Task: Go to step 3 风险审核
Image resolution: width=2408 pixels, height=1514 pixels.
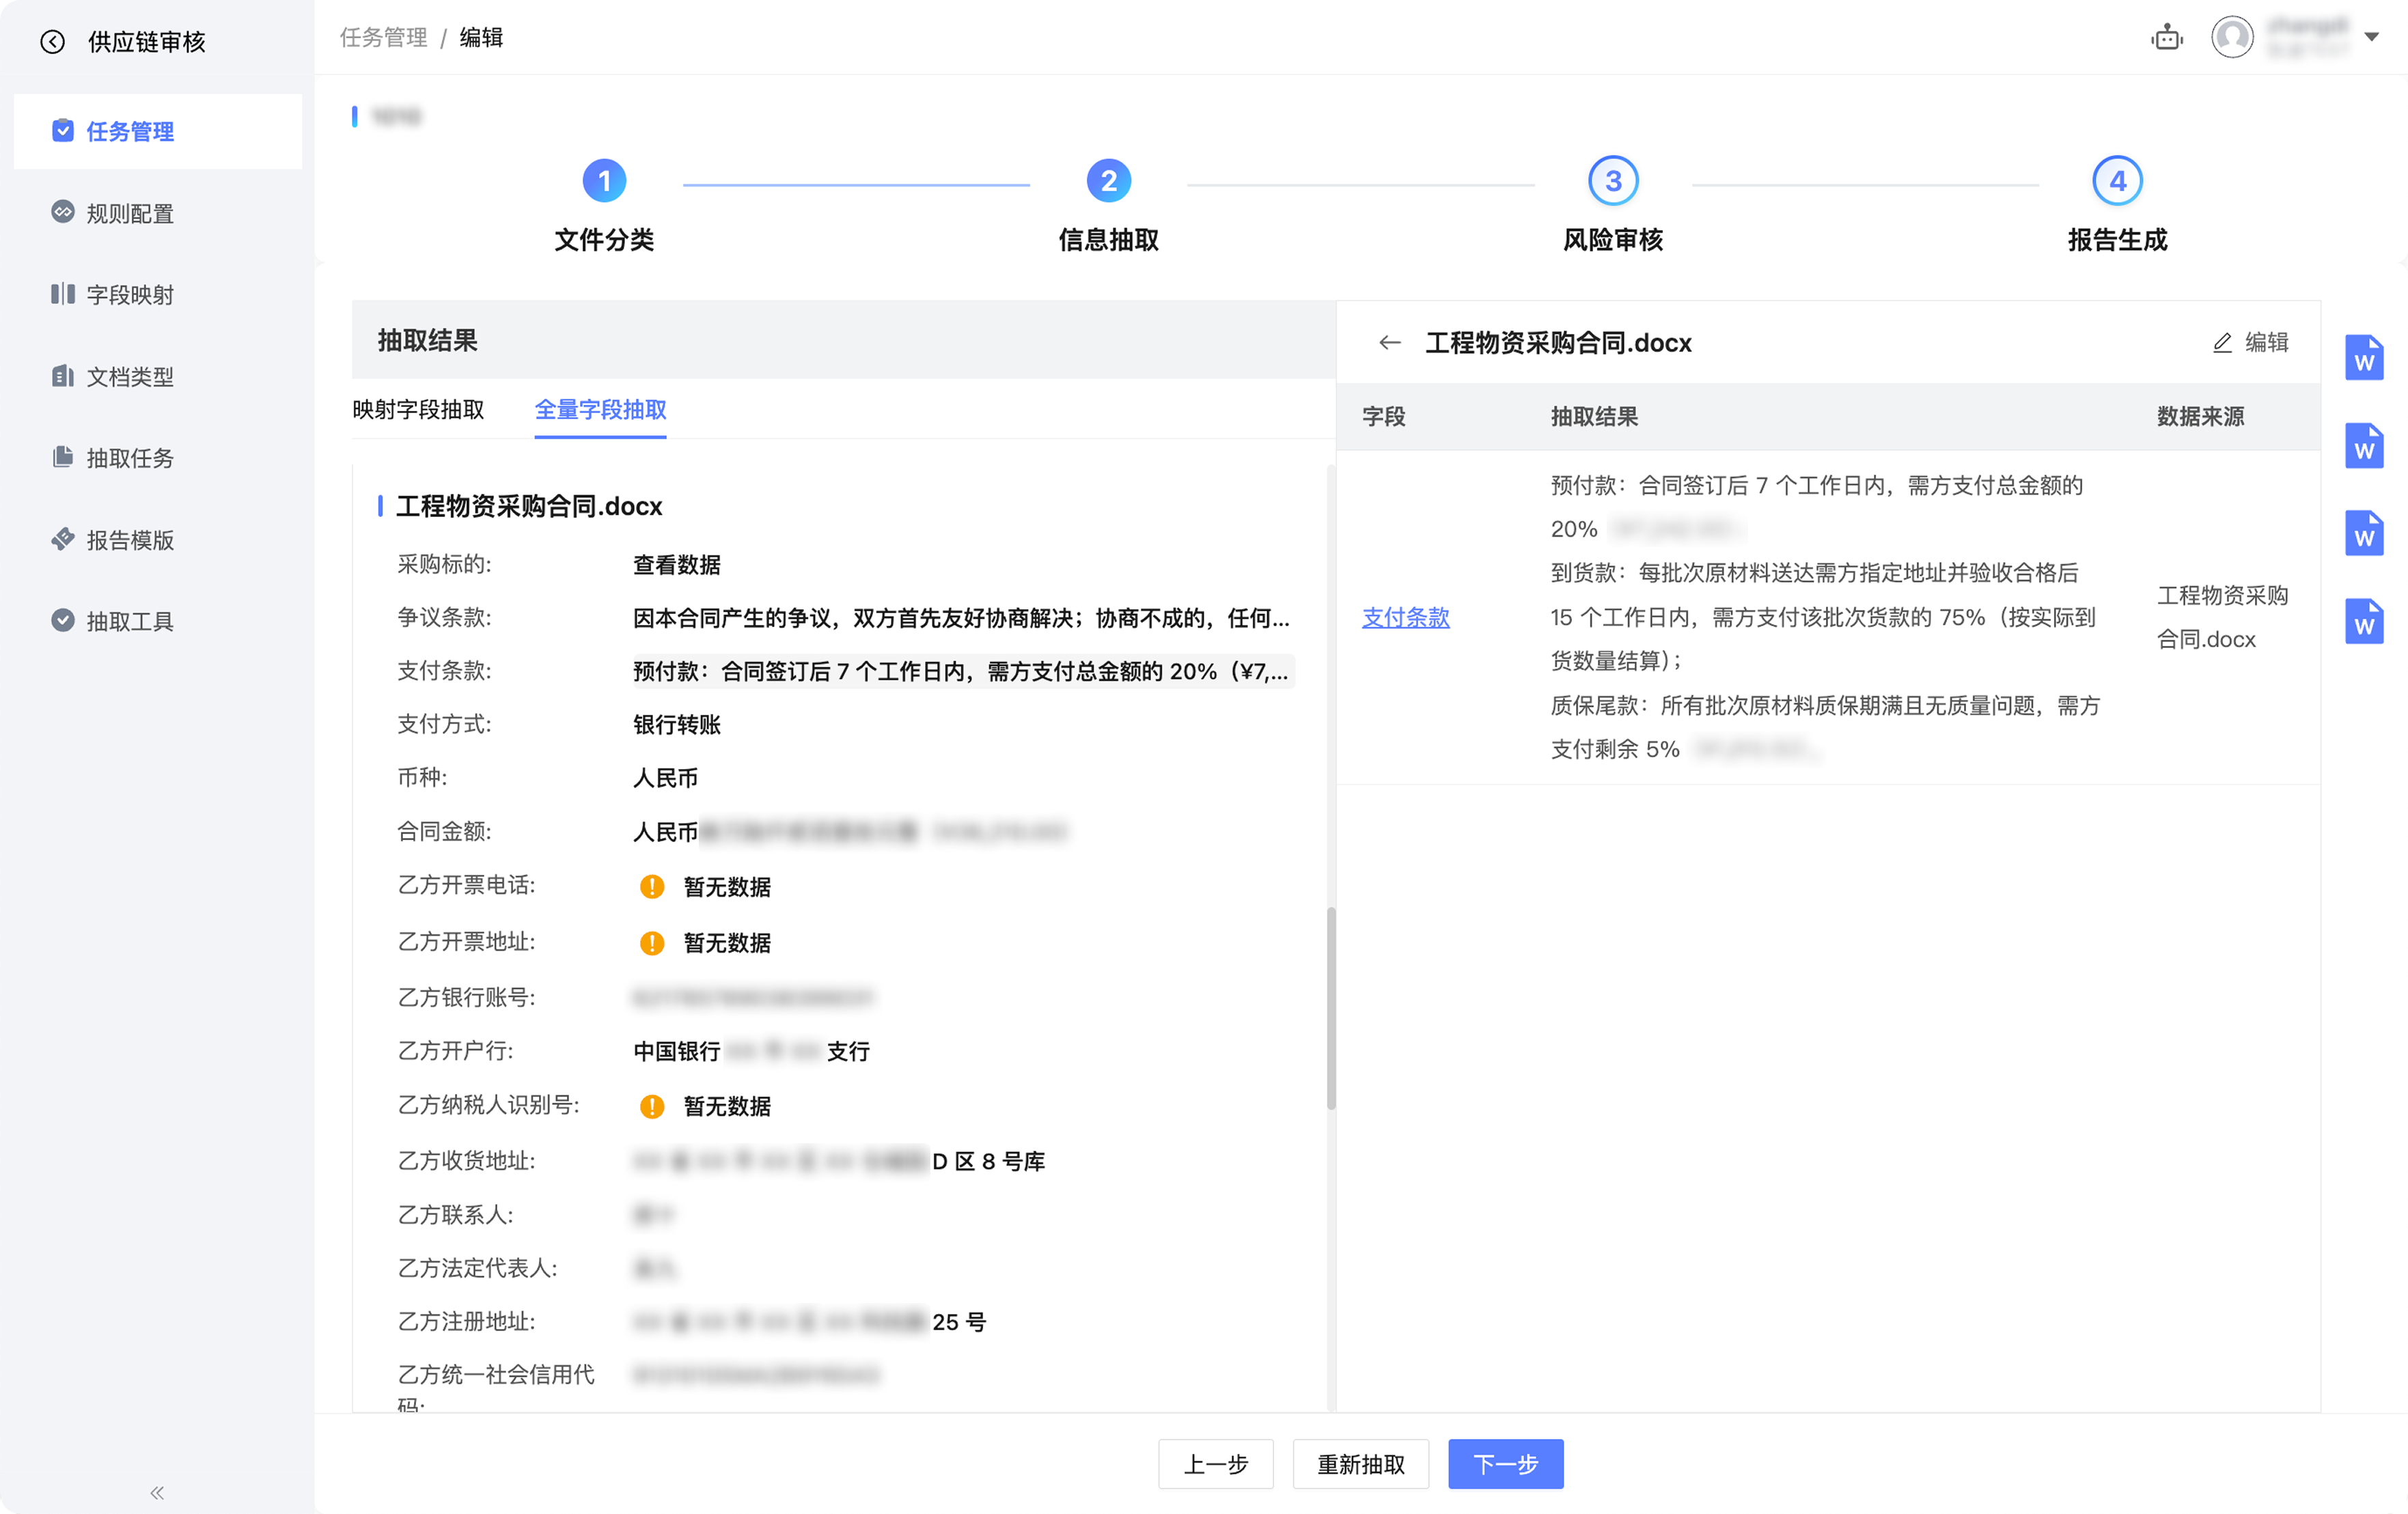Action: [1613, 205]
